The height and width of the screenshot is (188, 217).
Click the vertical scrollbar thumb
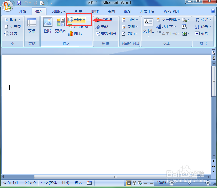(214, 81)
